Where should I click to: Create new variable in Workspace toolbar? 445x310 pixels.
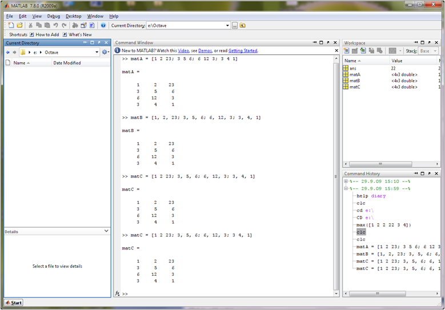346,51
